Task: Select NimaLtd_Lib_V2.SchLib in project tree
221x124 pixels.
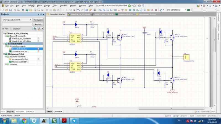Action: 21,41
